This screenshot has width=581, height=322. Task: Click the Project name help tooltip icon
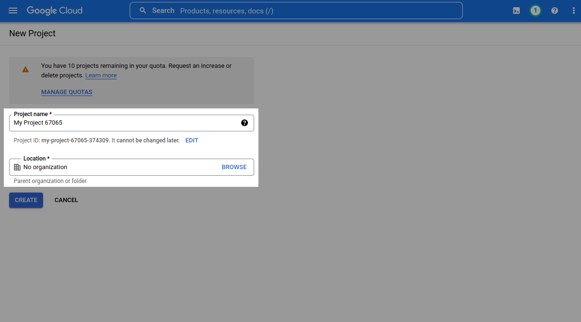click(245, 123)
